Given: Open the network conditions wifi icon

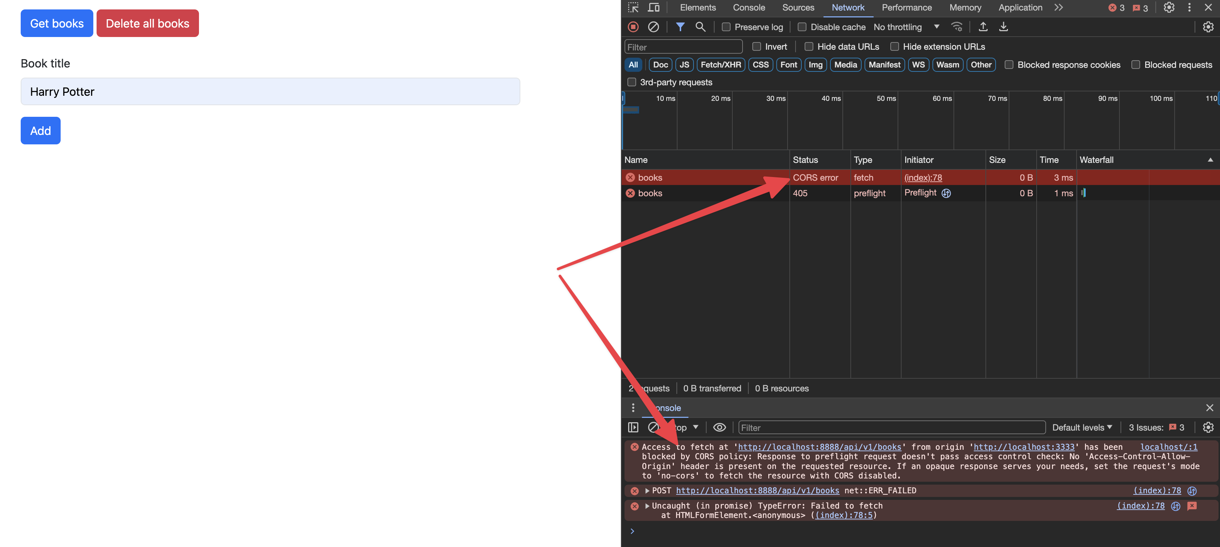Looking at the screenshot, I should coord(957,27).
